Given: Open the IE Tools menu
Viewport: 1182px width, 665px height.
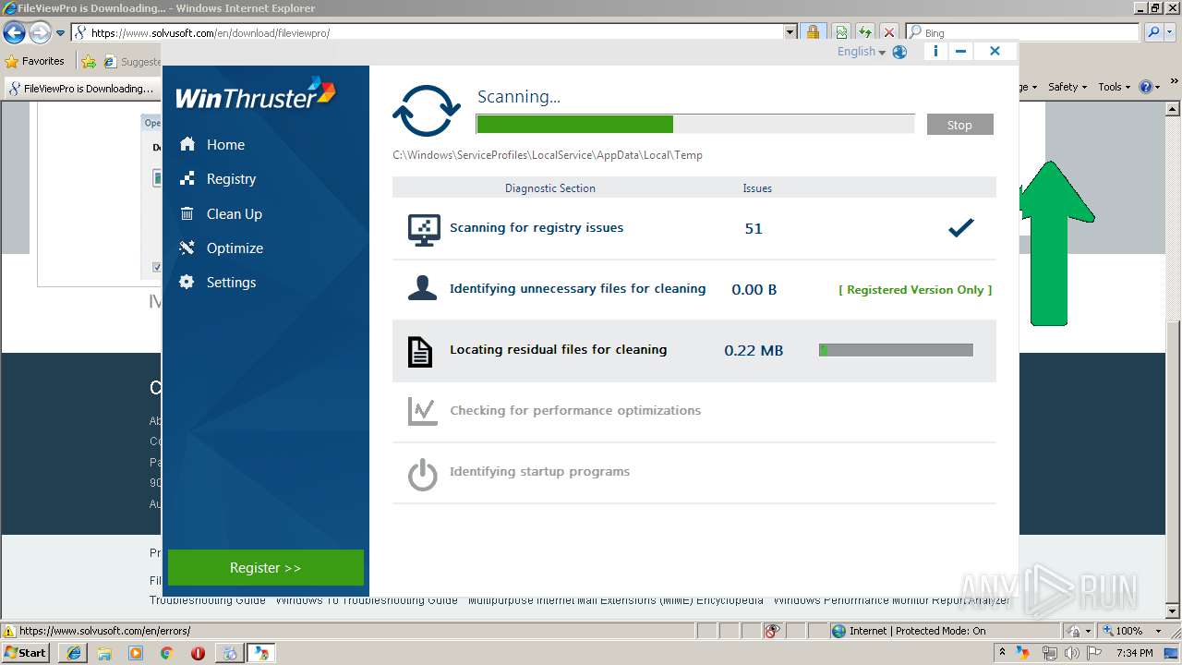Looking at the screenshot, I should [1115, 87].
